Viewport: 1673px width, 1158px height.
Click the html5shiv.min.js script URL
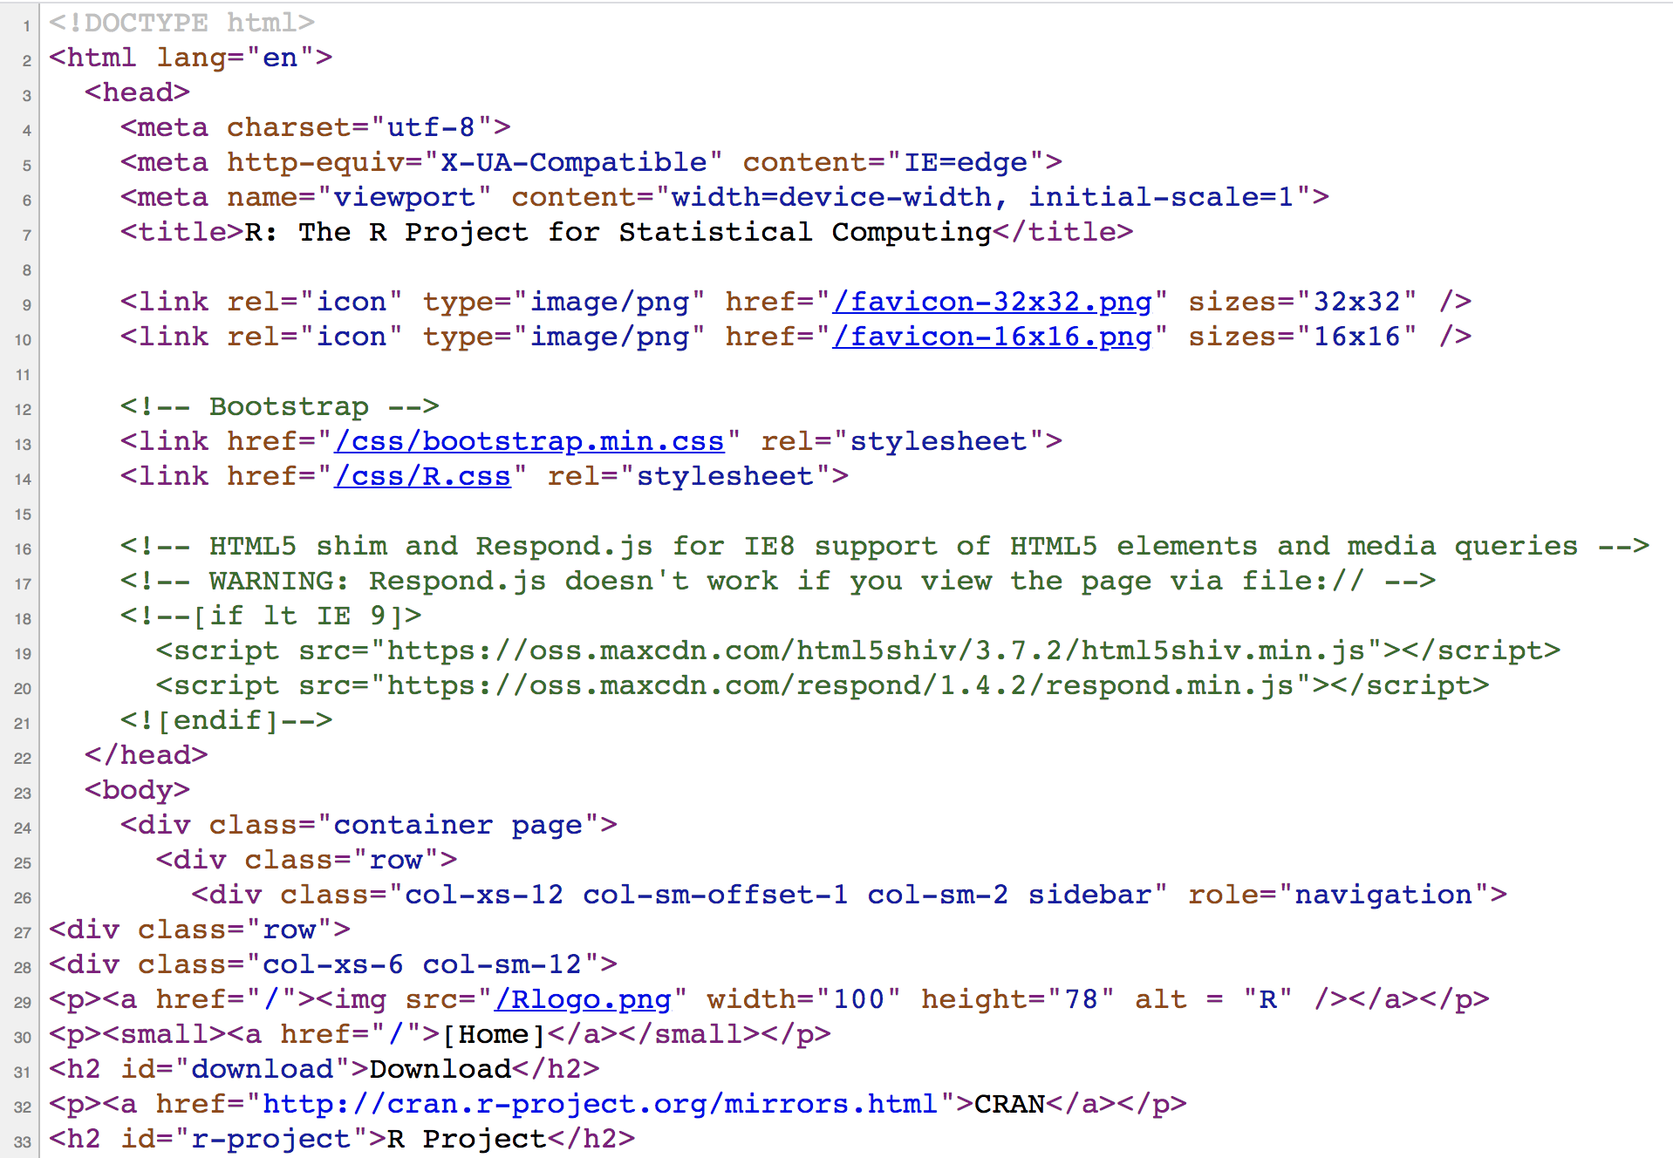coord(876,651)
